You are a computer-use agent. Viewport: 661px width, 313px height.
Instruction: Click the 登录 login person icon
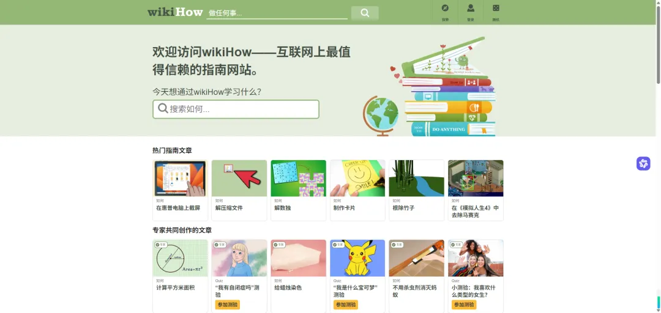pyautogui.click(x=471, y=9)
